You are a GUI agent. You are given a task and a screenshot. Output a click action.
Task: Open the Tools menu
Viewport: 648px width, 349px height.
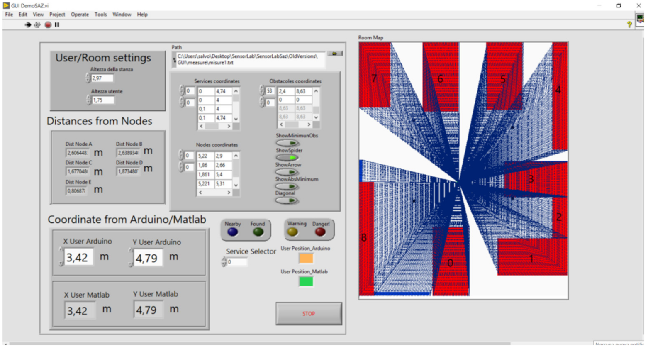100,15
